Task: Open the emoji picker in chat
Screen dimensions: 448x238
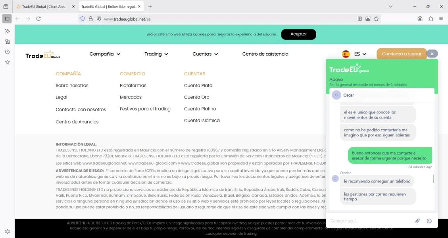Action: tap(429, 221)
